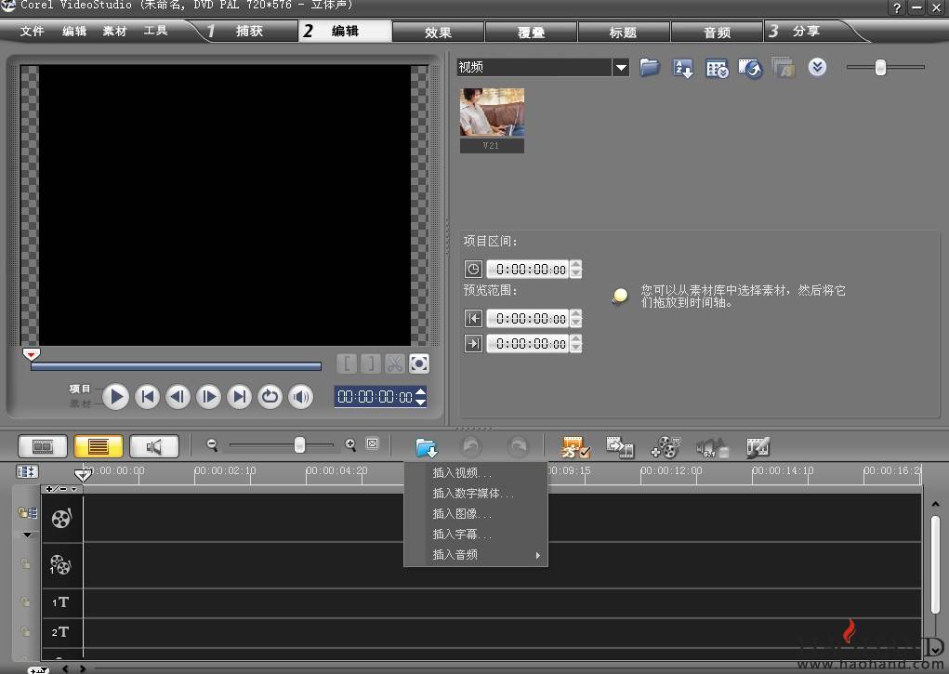
Task: Open the help question mark button
Action: pyautogui.click(x=897, y=7)
